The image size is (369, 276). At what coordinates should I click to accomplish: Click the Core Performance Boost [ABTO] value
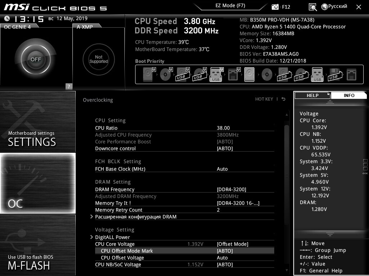(225, 142)
